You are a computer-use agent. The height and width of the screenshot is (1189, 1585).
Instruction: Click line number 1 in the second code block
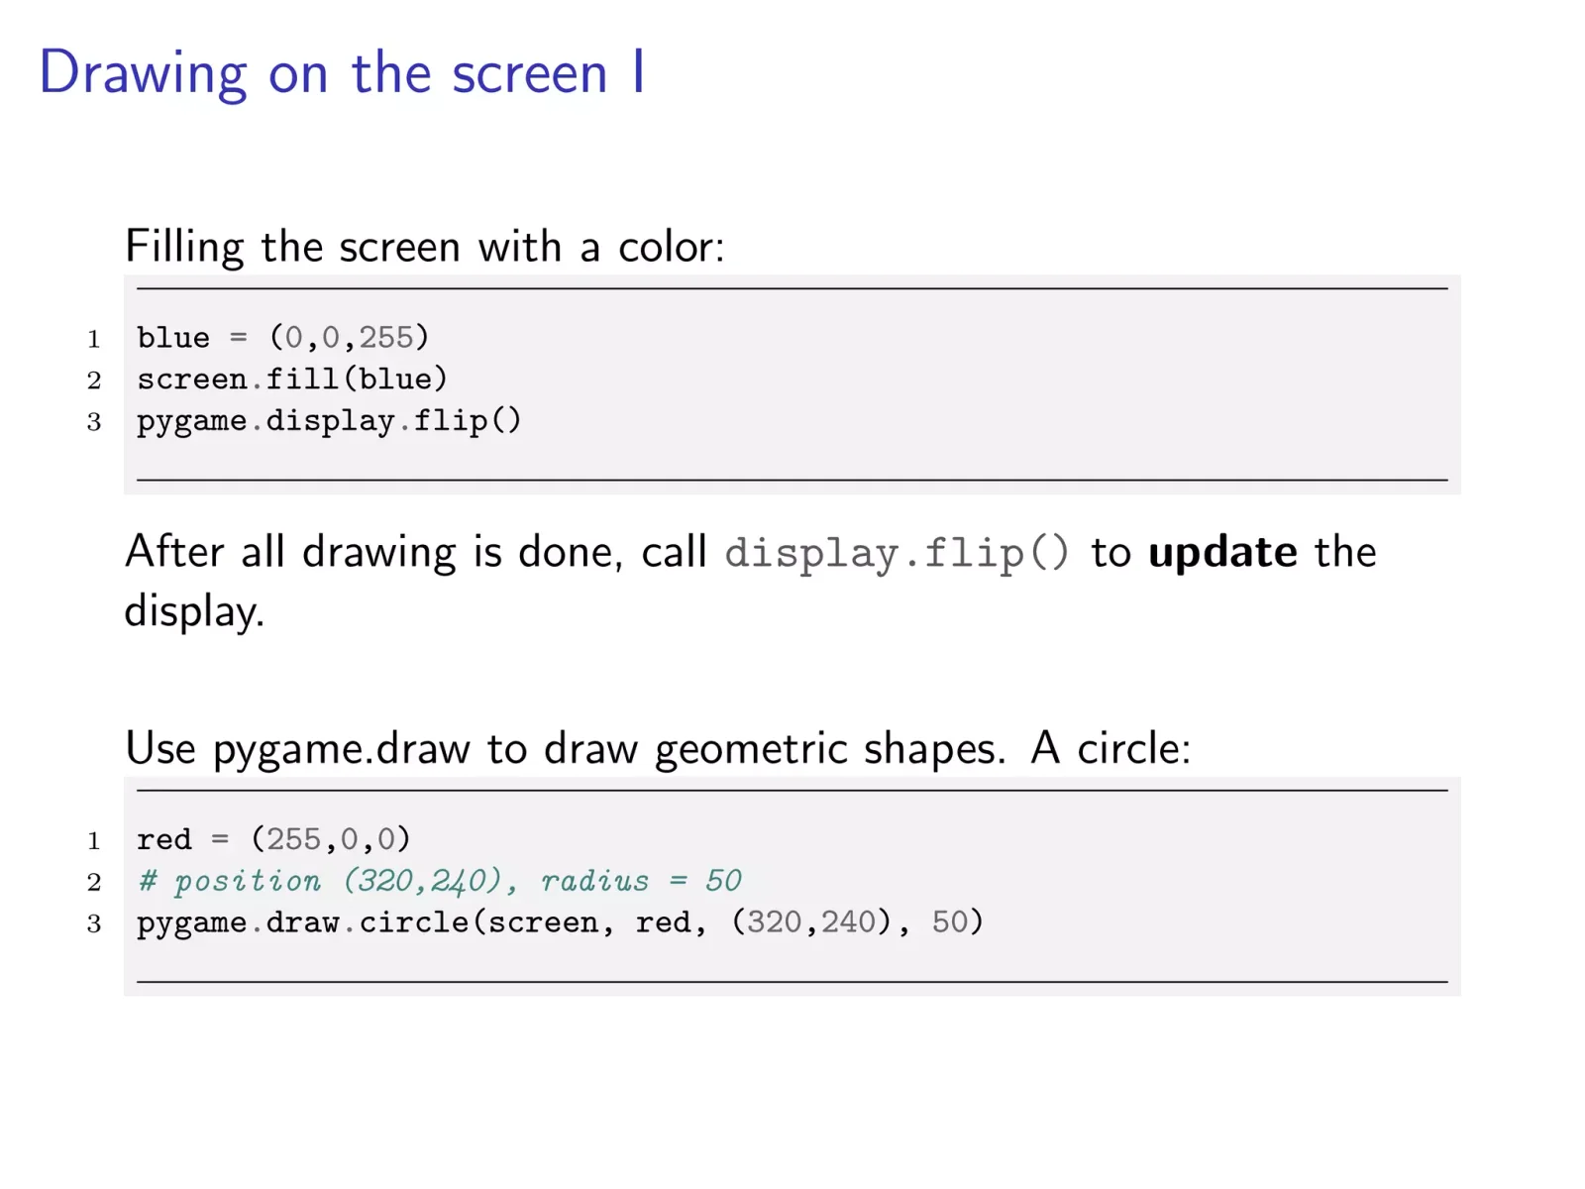point(94,841)
